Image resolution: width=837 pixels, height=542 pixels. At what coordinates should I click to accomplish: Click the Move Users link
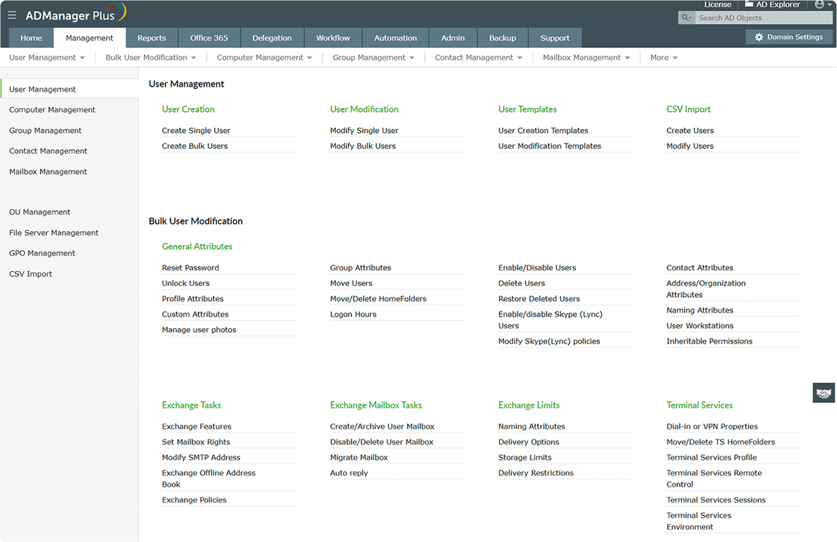tap(351, 283)
